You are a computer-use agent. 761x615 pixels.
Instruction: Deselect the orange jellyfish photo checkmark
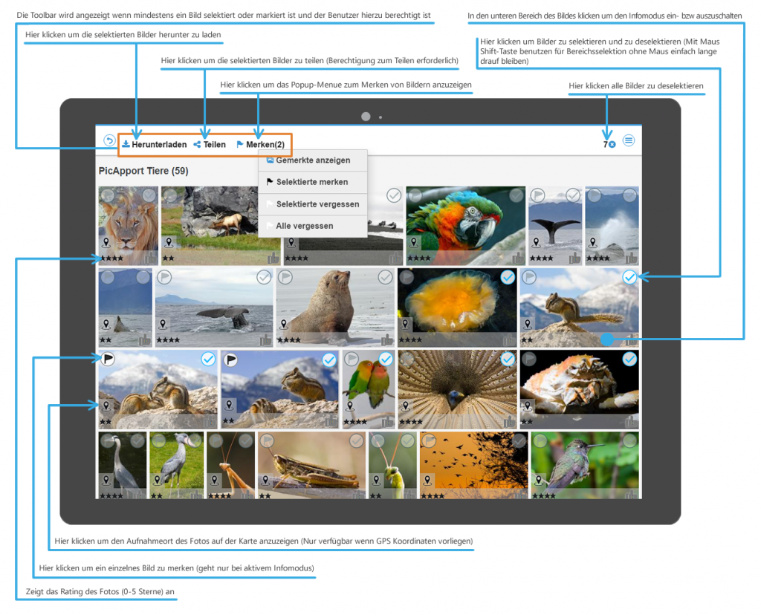click(x=508, y=277)
